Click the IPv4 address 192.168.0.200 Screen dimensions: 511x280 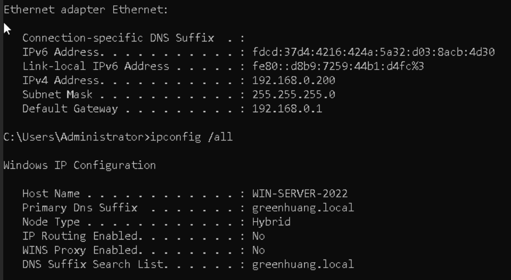click(293, 80)
